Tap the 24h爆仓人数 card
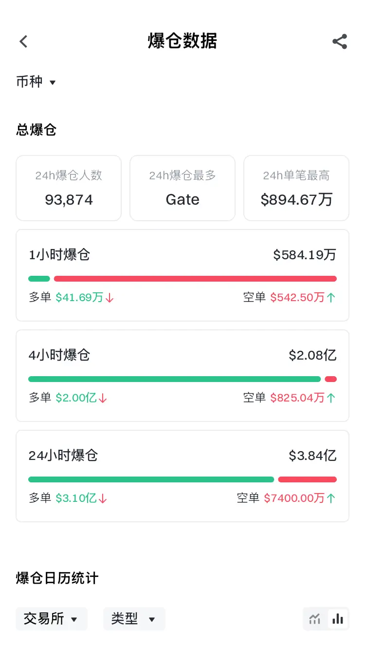This screenshot has height=650, width=365. point(69,188)
